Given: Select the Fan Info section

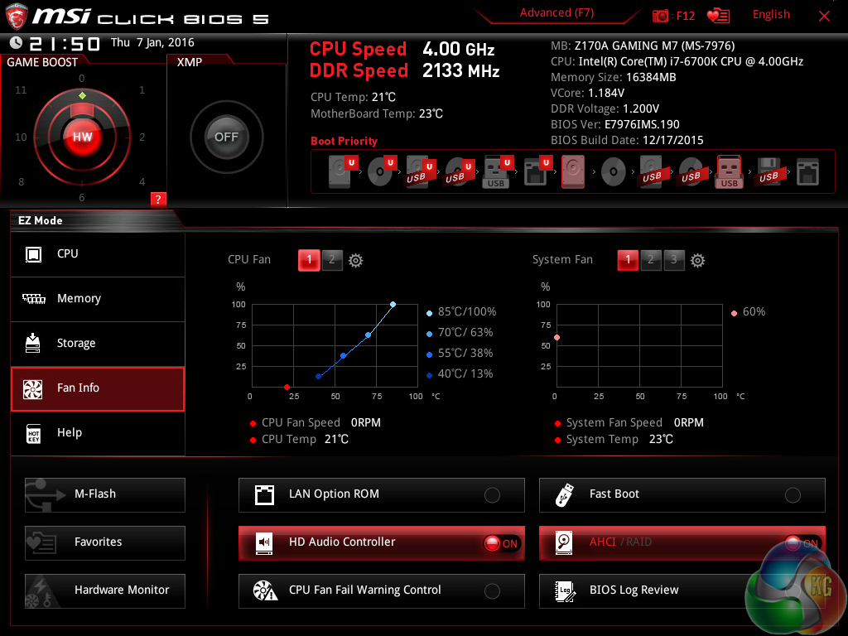Looking at the screenshot, I should click(98, 388).
